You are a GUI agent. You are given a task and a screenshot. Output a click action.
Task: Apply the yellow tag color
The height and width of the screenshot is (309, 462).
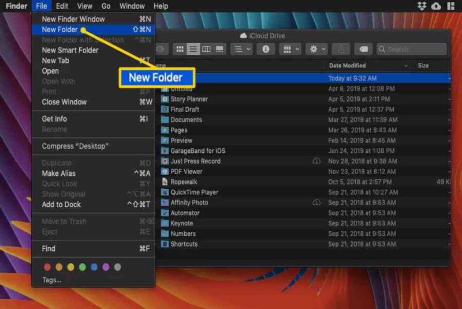[70, 267]
